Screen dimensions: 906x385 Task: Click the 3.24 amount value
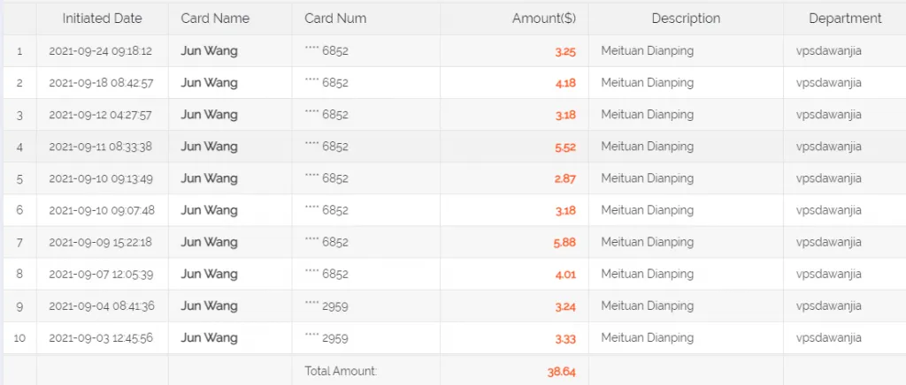[565, 306]
